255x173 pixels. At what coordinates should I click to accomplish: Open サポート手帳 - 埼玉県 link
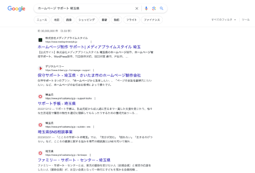[56, 104]
